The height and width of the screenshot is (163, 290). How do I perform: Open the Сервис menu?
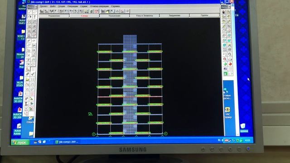[x=84, y=6]
